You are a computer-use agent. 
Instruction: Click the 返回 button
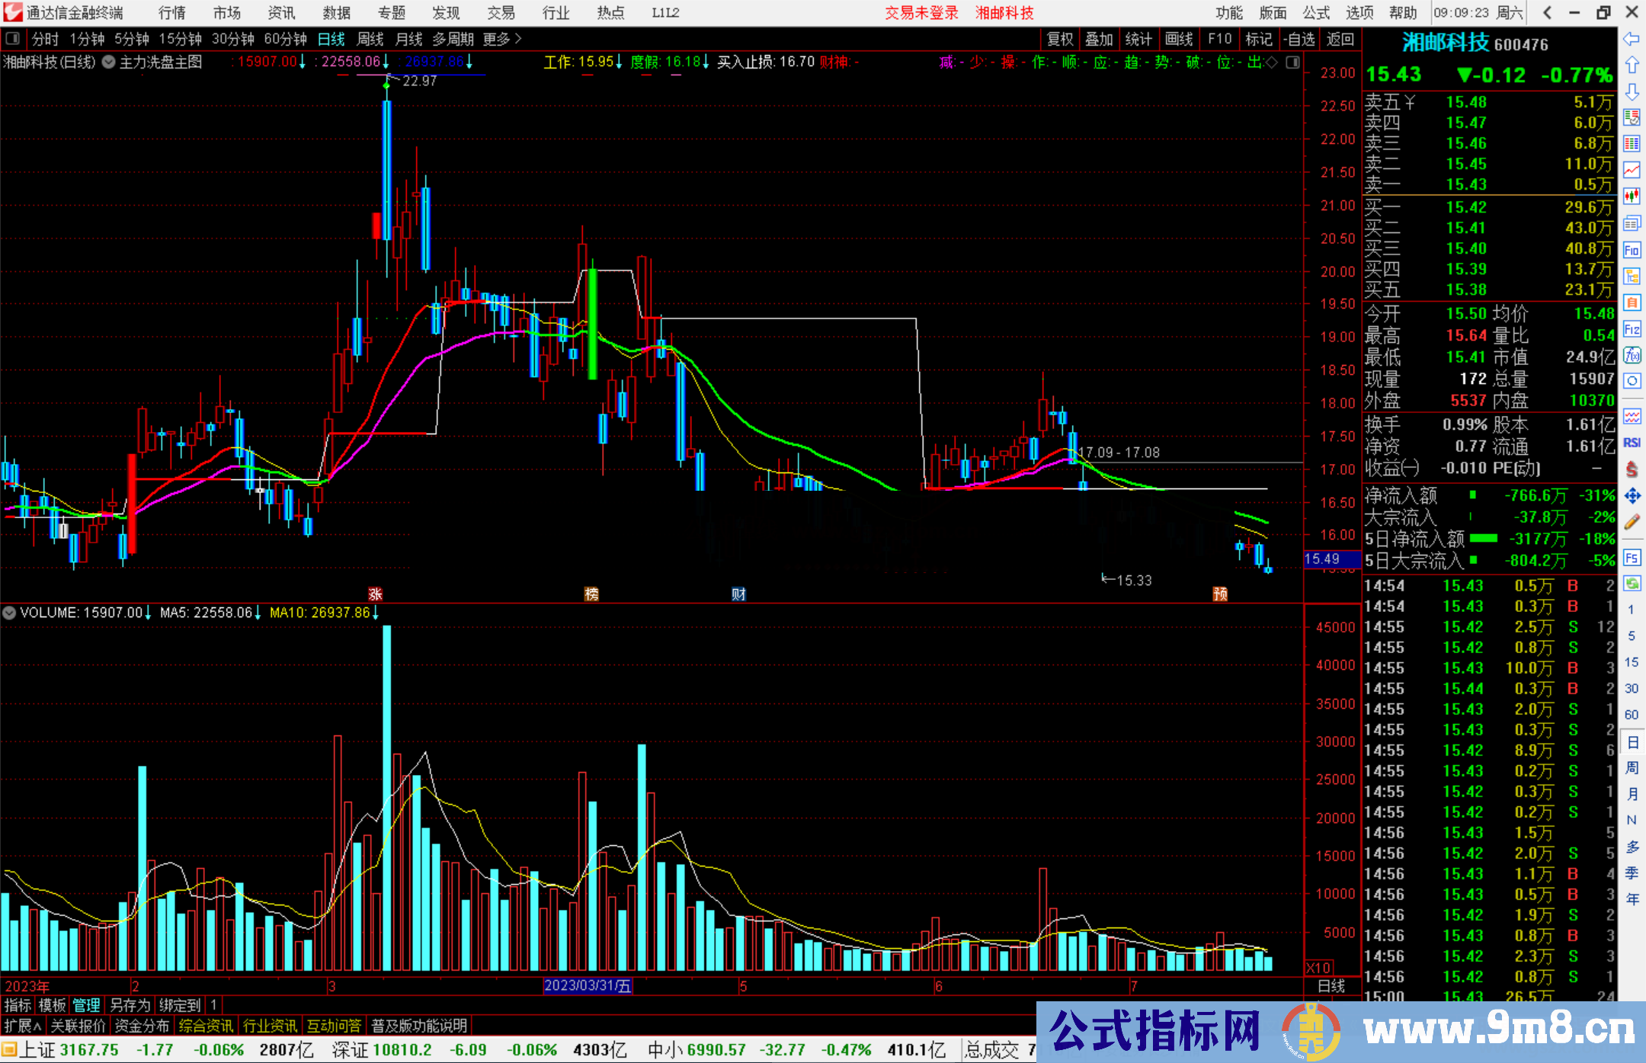click(1340, 39)
